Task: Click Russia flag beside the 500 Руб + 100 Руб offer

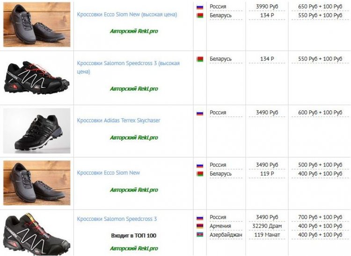Action: pos(200,165)
